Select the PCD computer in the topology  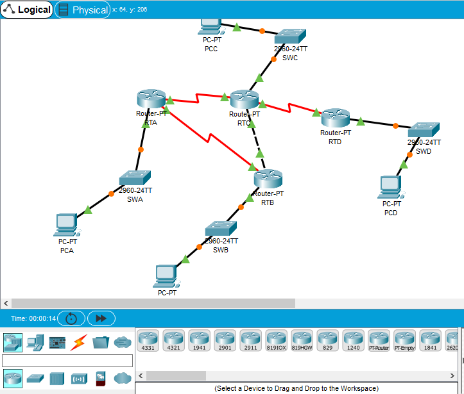click(390, 186)
